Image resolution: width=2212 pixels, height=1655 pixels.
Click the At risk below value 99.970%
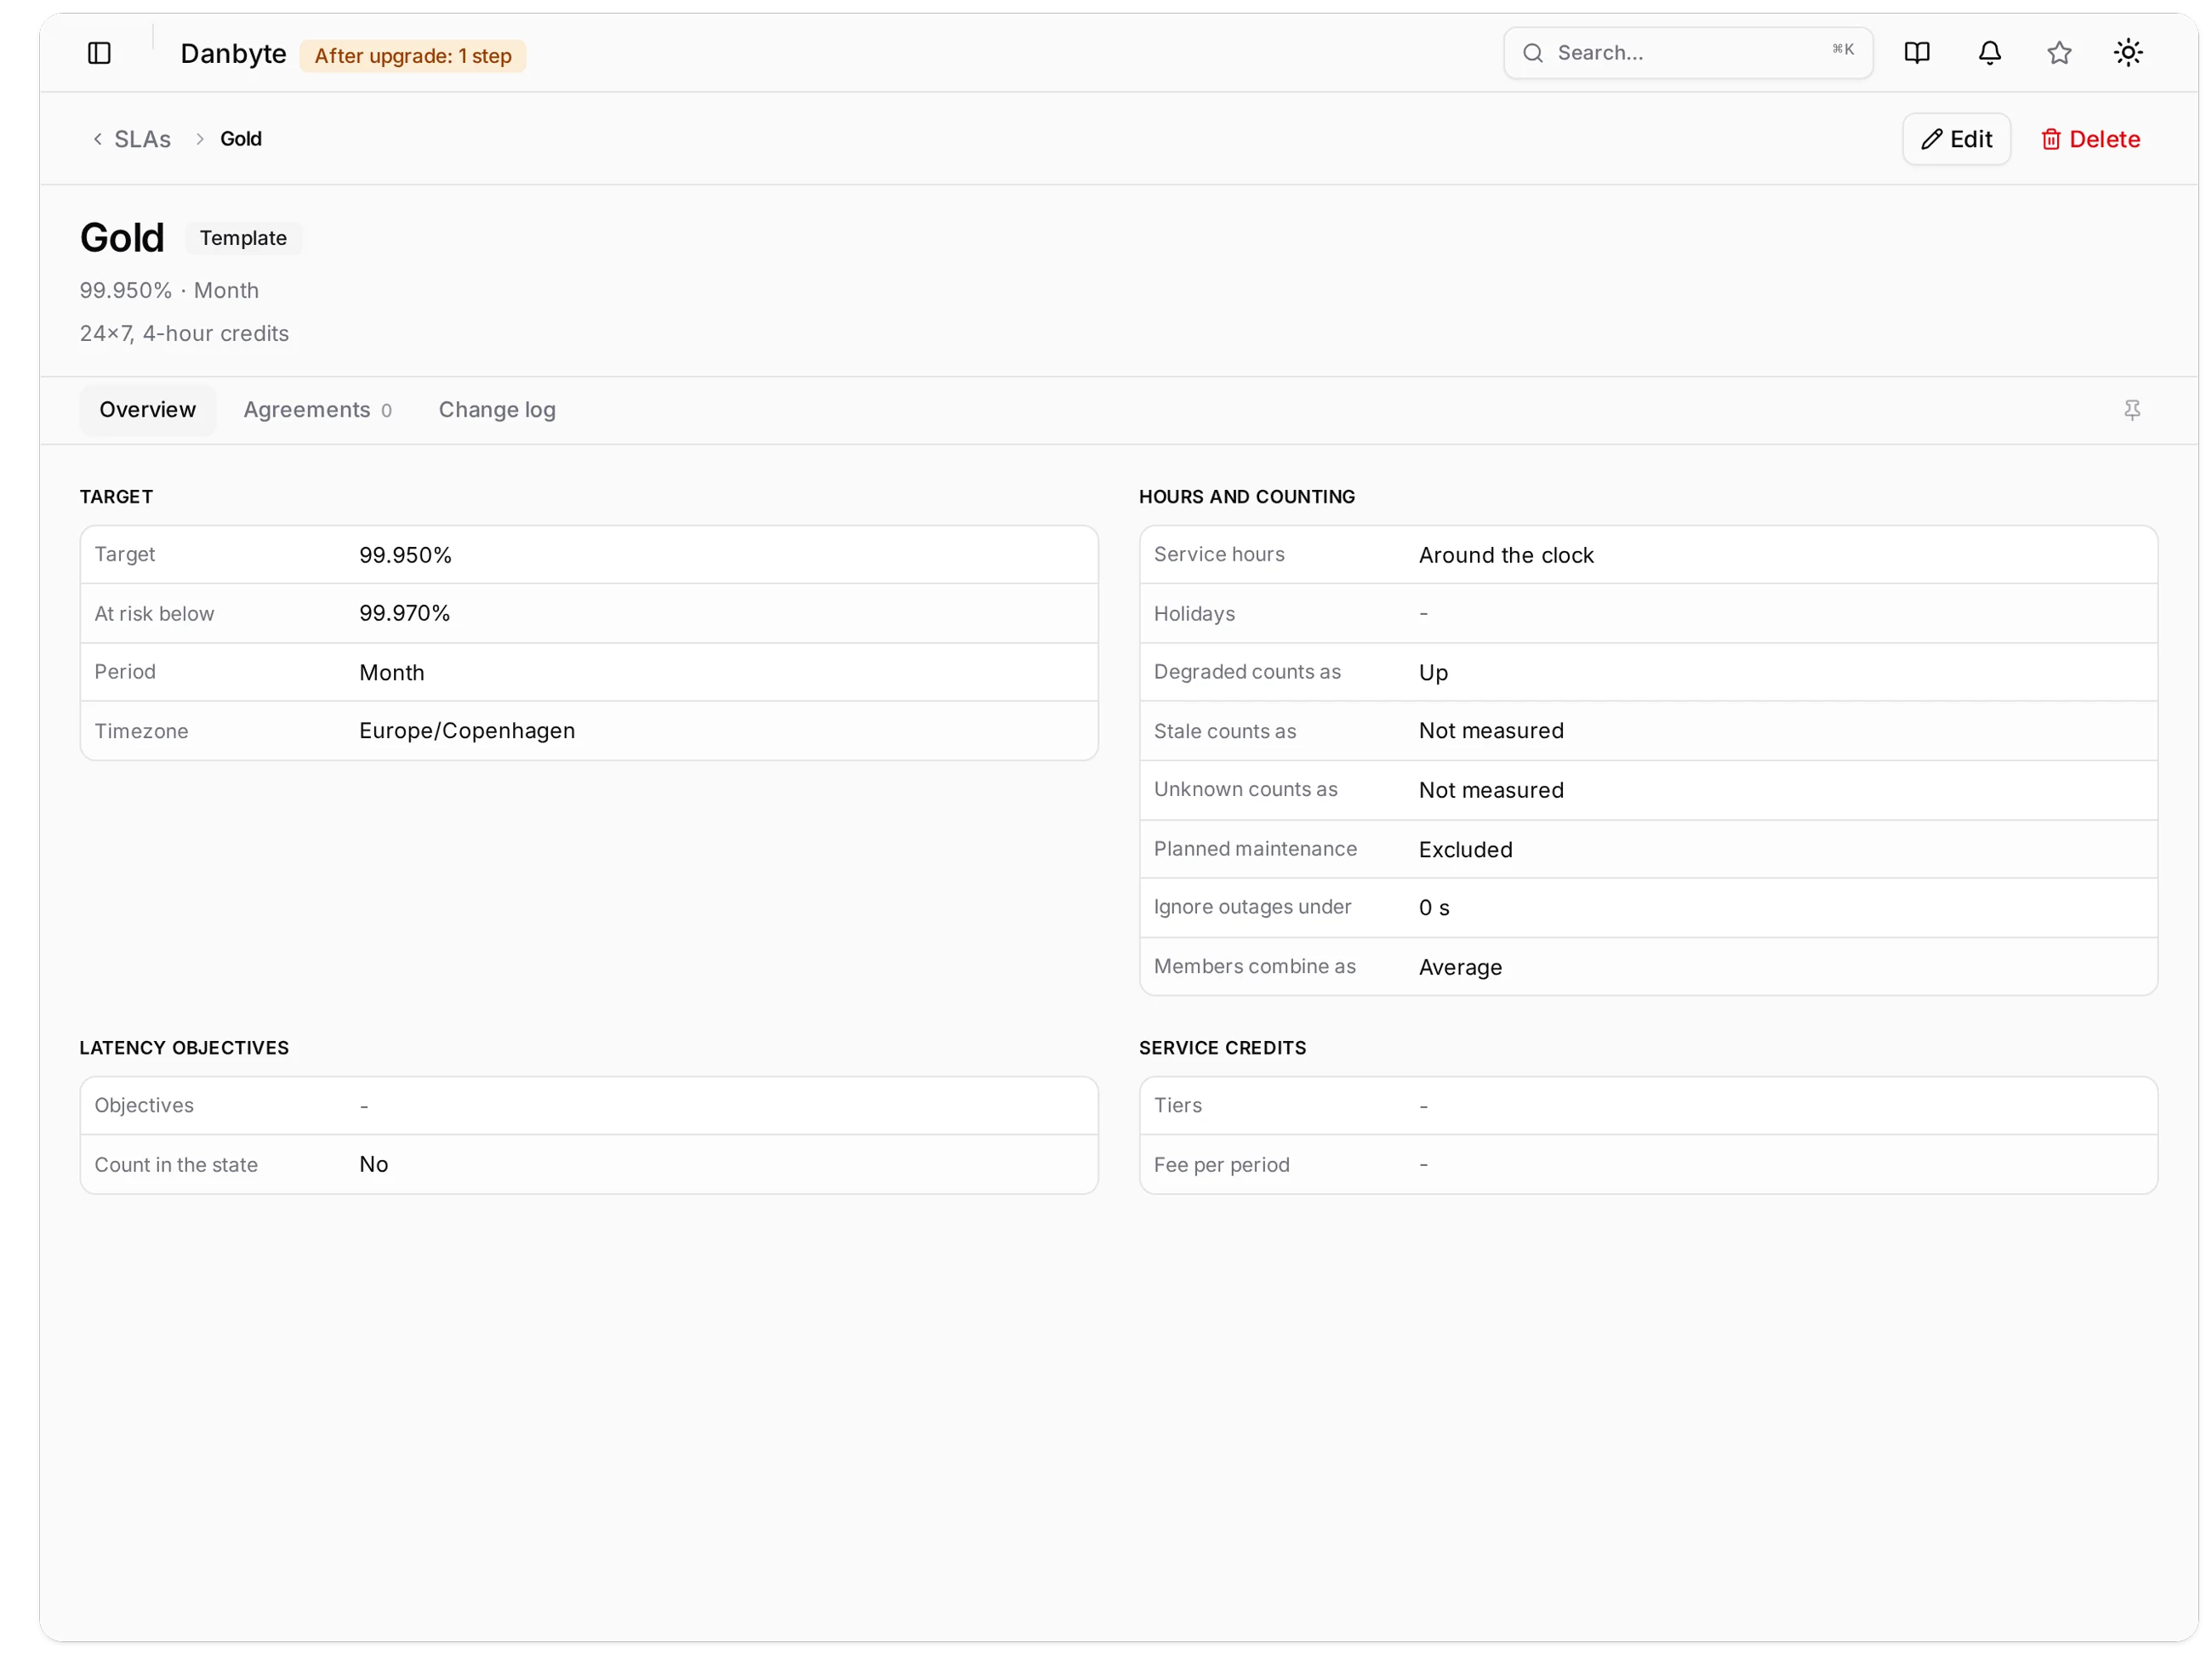tap(404, 612)
